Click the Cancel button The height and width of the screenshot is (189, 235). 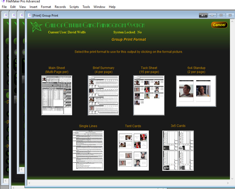click(x=219, y=25)
